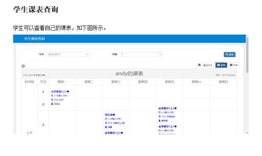Screen dimensions: 262x156
Task: Click the 学生课表查询 blue header title
Action: [x=34, y=39]
